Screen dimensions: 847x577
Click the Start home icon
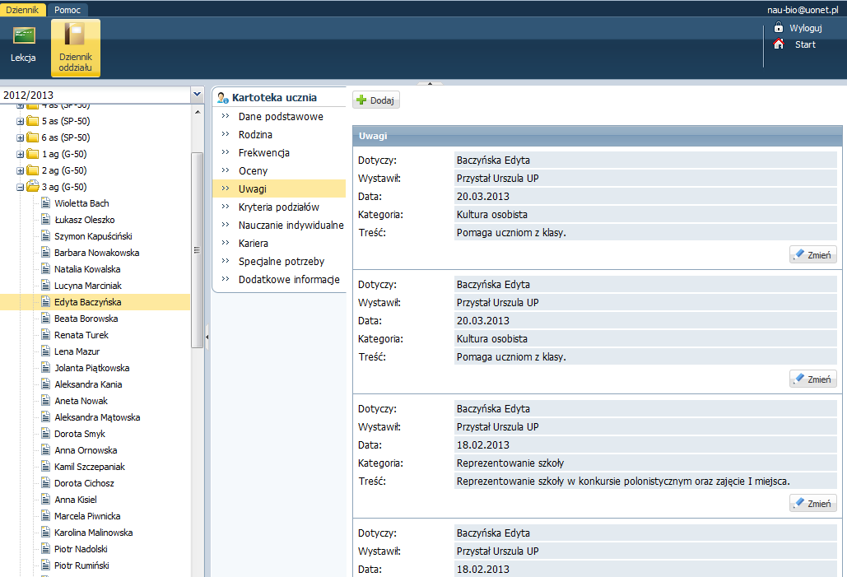[x=779, y=44]
